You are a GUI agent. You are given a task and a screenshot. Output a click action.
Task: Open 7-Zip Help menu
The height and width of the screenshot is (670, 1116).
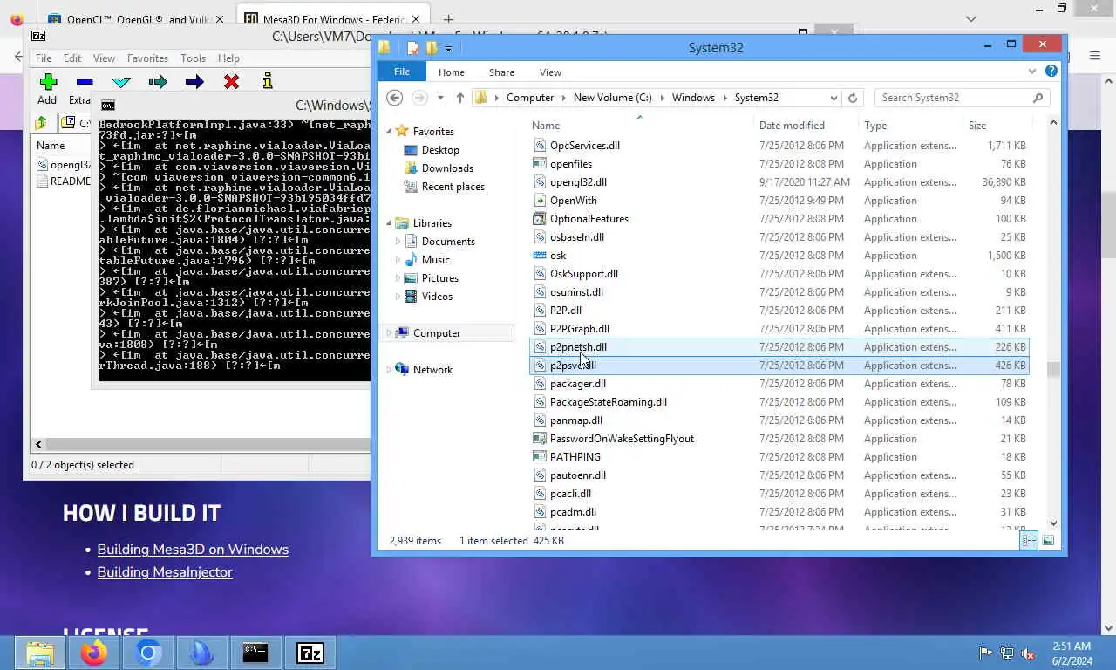point(228,58)
